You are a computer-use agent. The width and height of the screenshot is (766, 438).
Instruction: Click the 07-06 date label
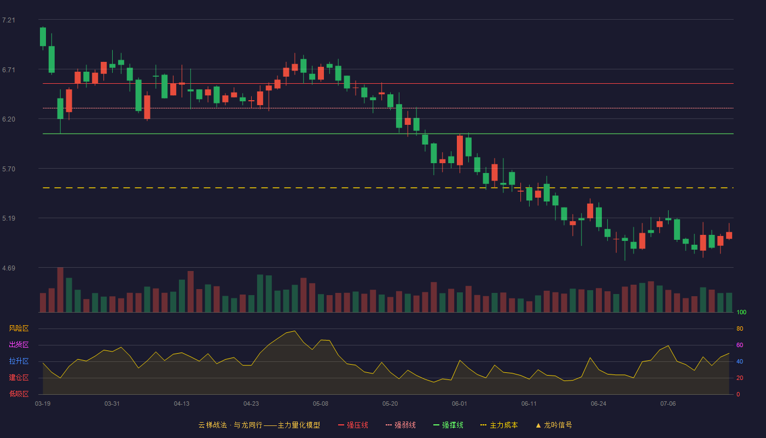point(668,404)
